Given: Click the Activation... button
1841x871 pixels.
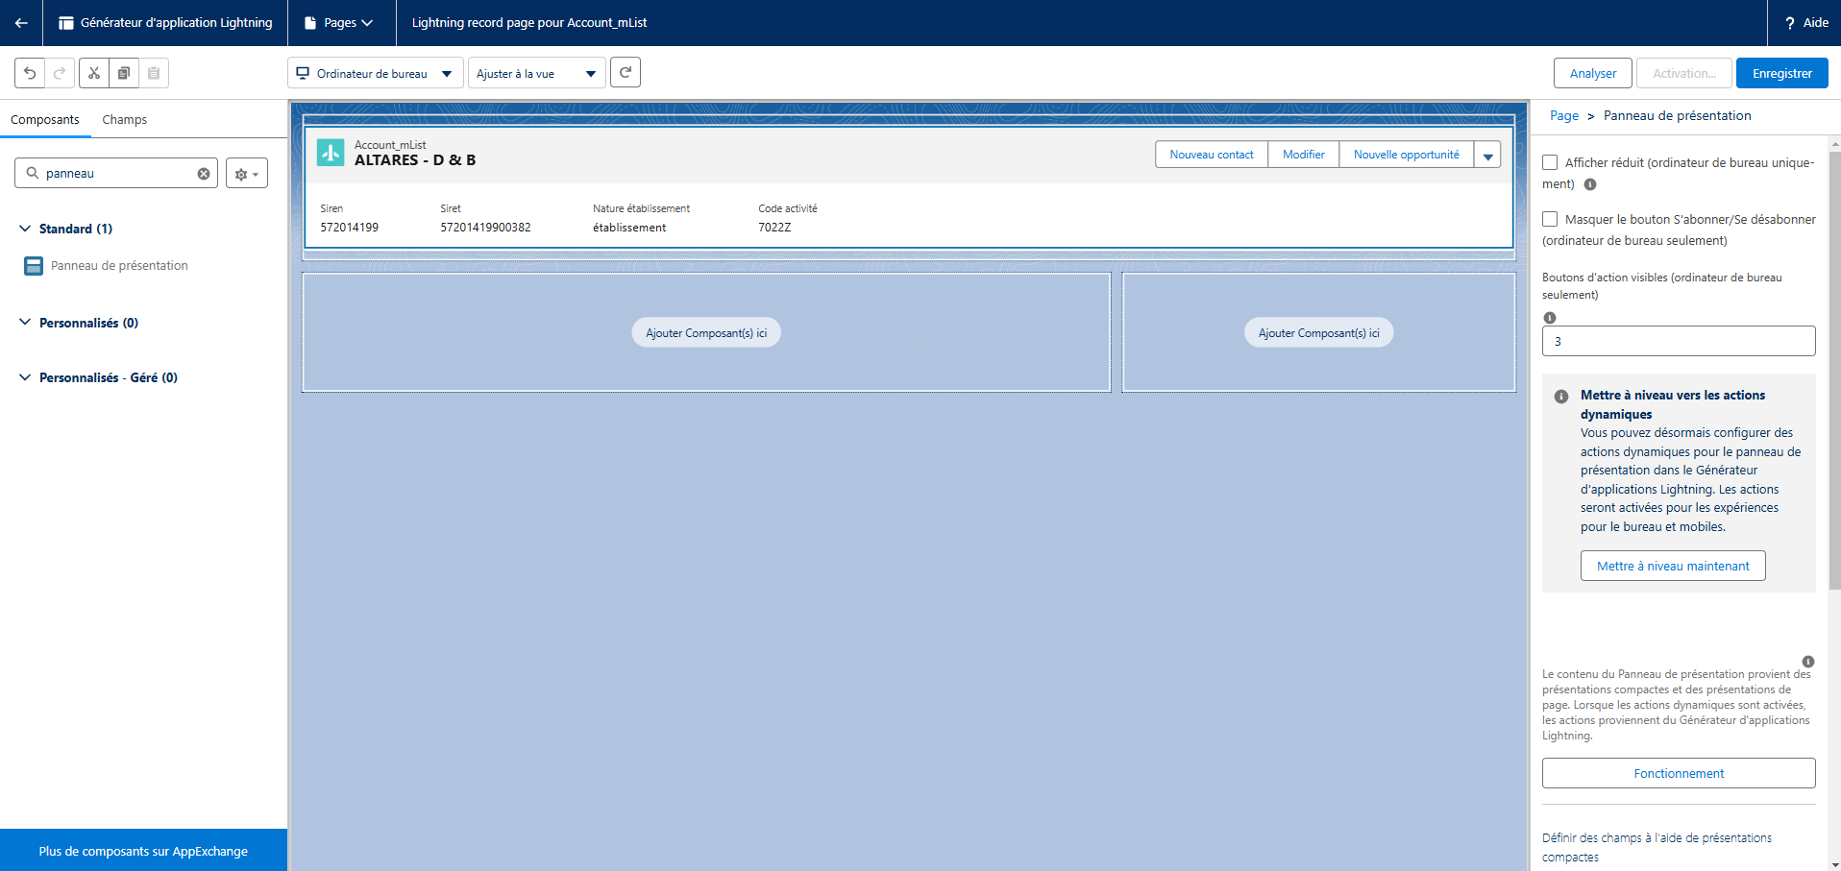Looking at the screenshot, I should click(x=1684, y=73).
